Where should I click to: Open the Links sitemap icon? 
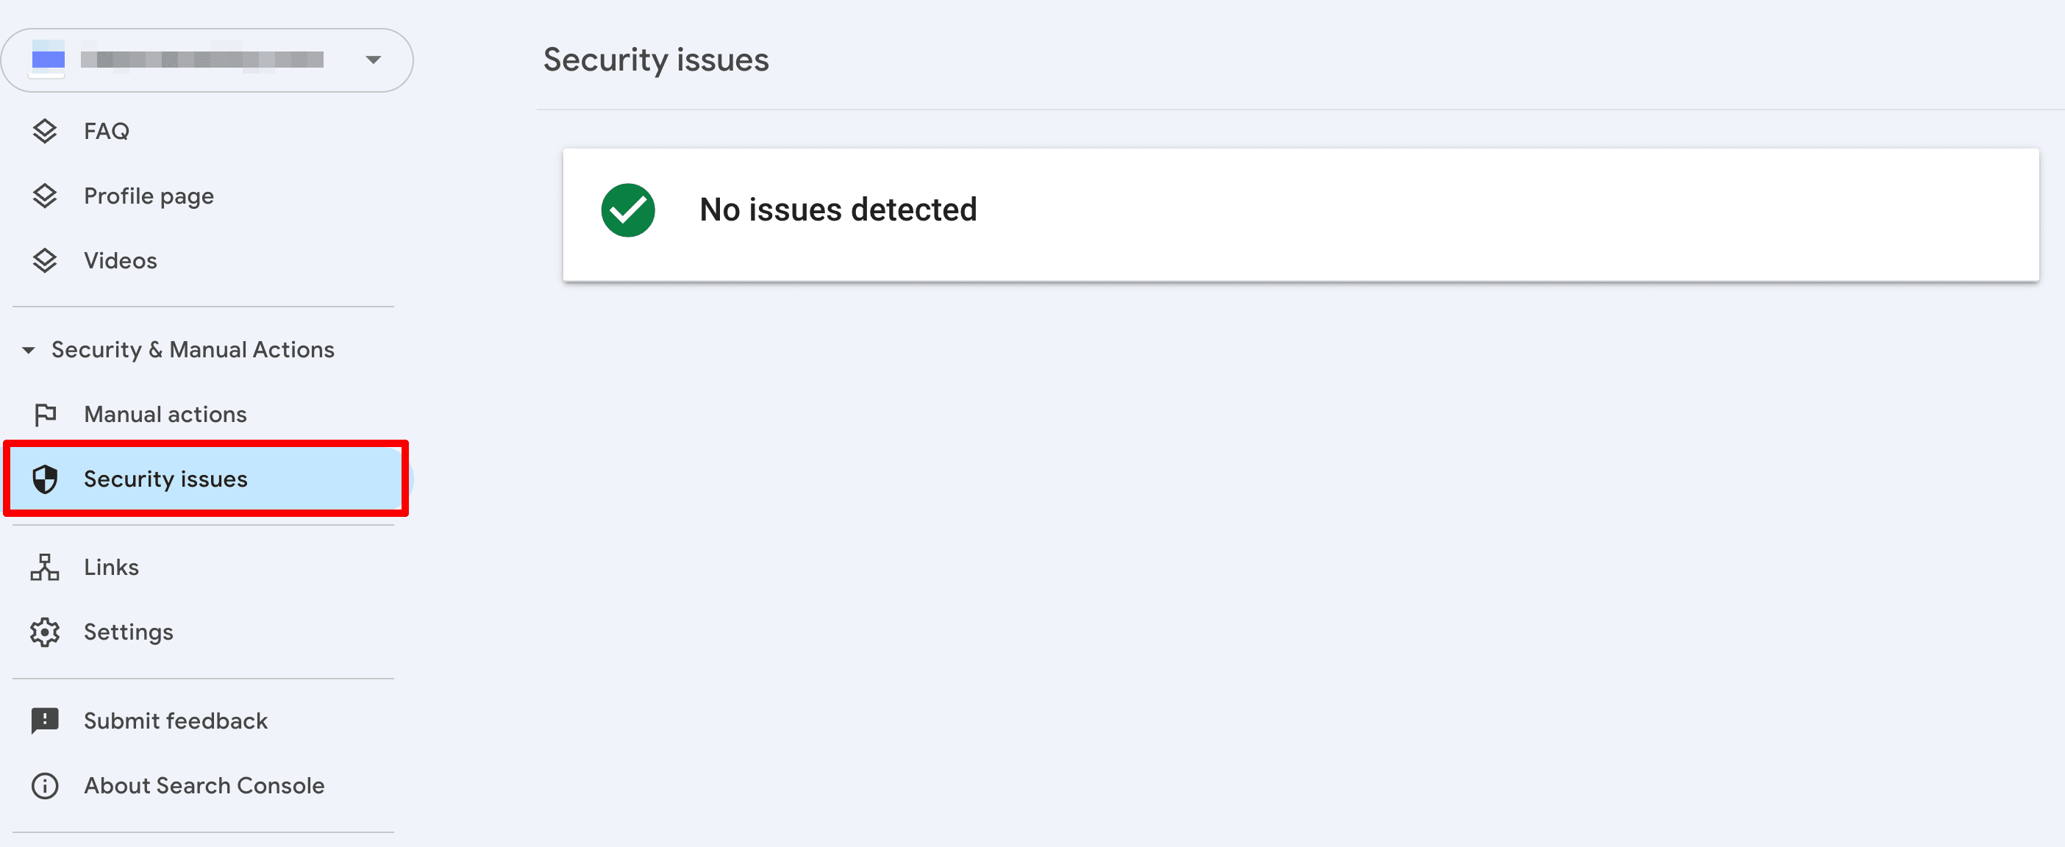tap(45, 567)
